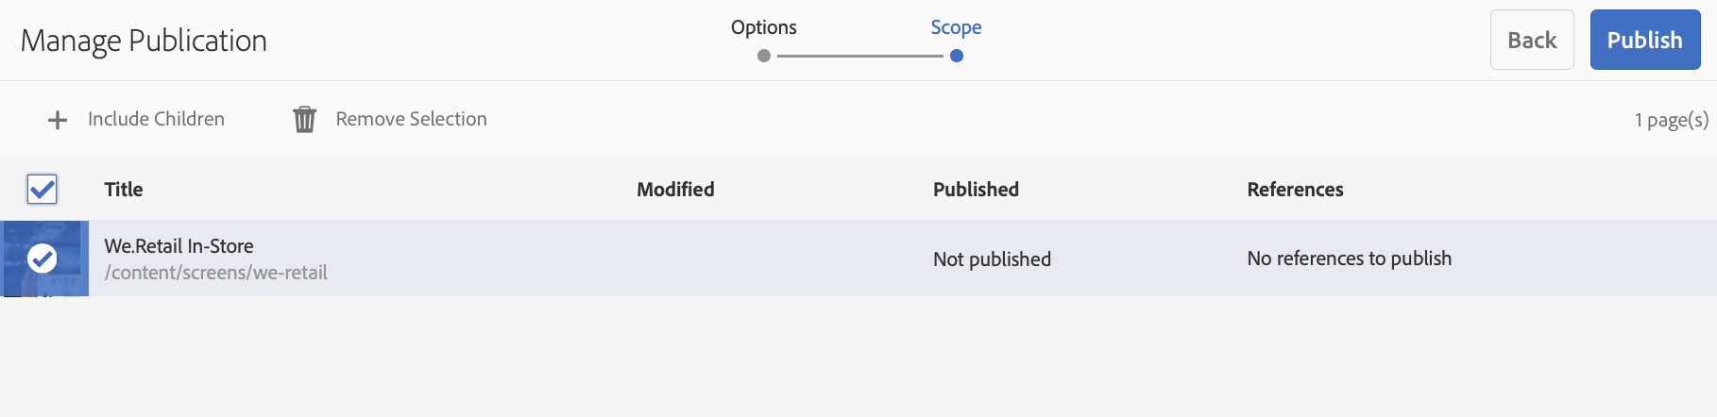Click the Not published status cell
Screen dimensions: 1717x417
992,259
